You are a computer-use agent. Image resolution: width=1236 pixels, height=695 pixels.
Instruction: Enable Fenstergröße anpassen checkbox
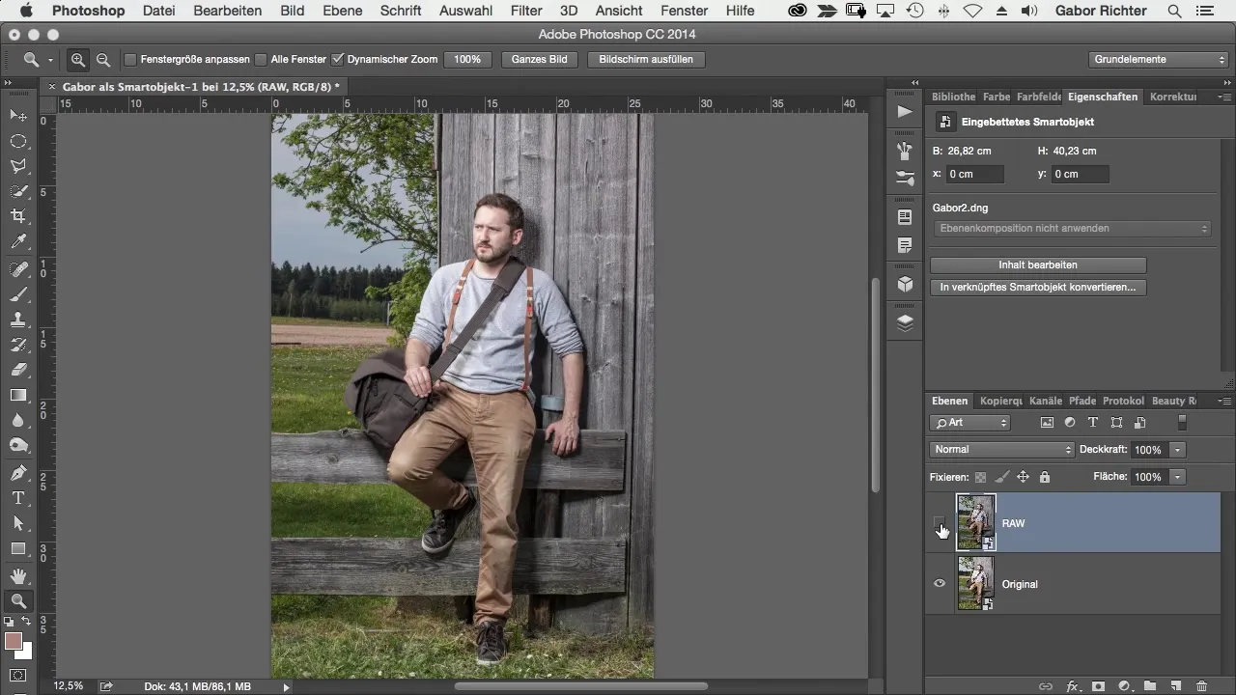pyautogui.click(x=130, y=60)
